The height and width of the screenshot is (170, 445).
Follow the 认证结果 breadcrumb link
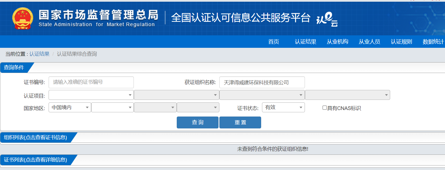[x=39, y=54]
